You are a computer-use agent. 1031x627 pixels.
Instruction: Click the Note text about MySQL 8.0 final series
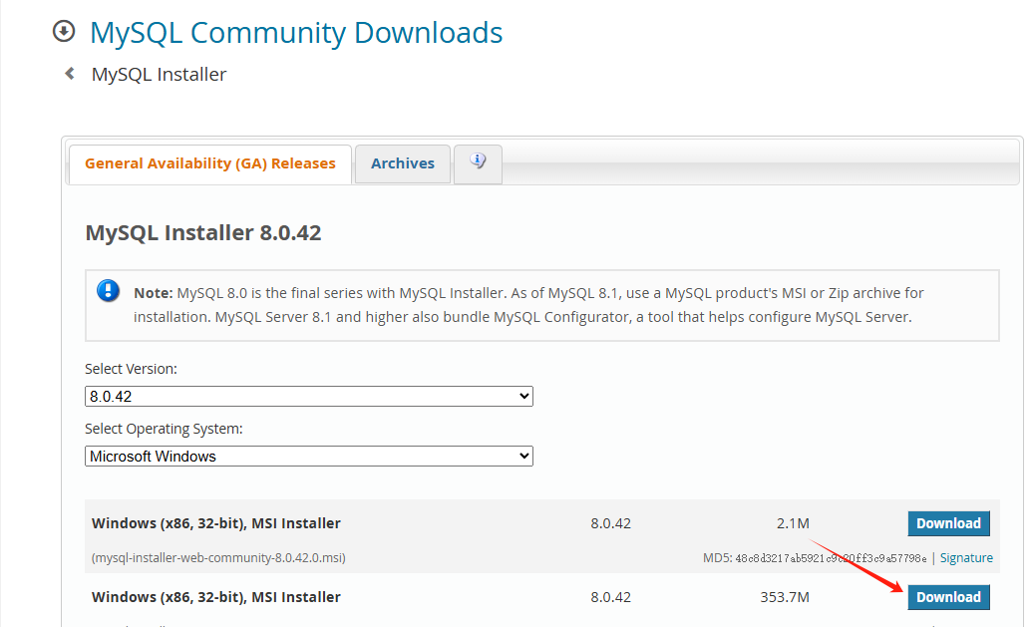[x=528, y=305]
